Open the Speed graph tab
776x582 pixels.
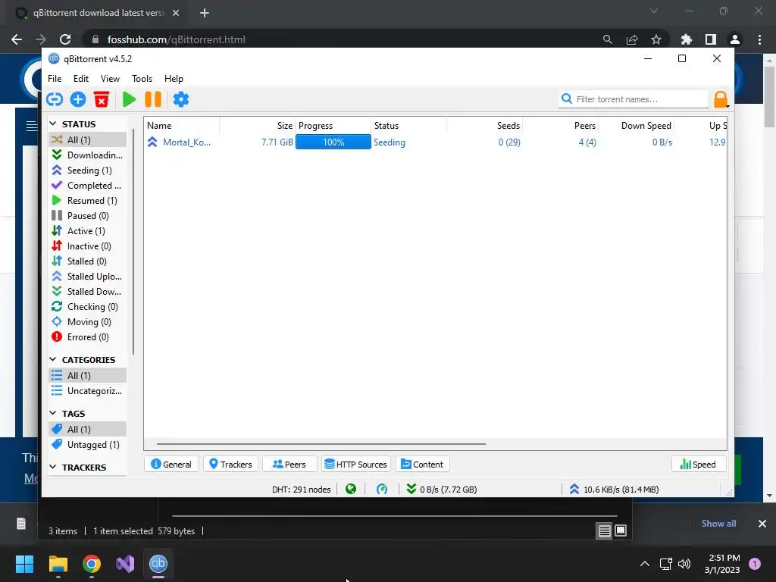tap(699, 465)
